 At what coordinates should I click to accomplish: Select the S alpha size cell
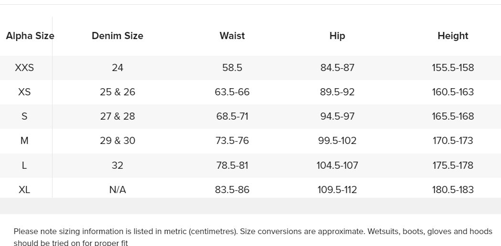(24, 116)
